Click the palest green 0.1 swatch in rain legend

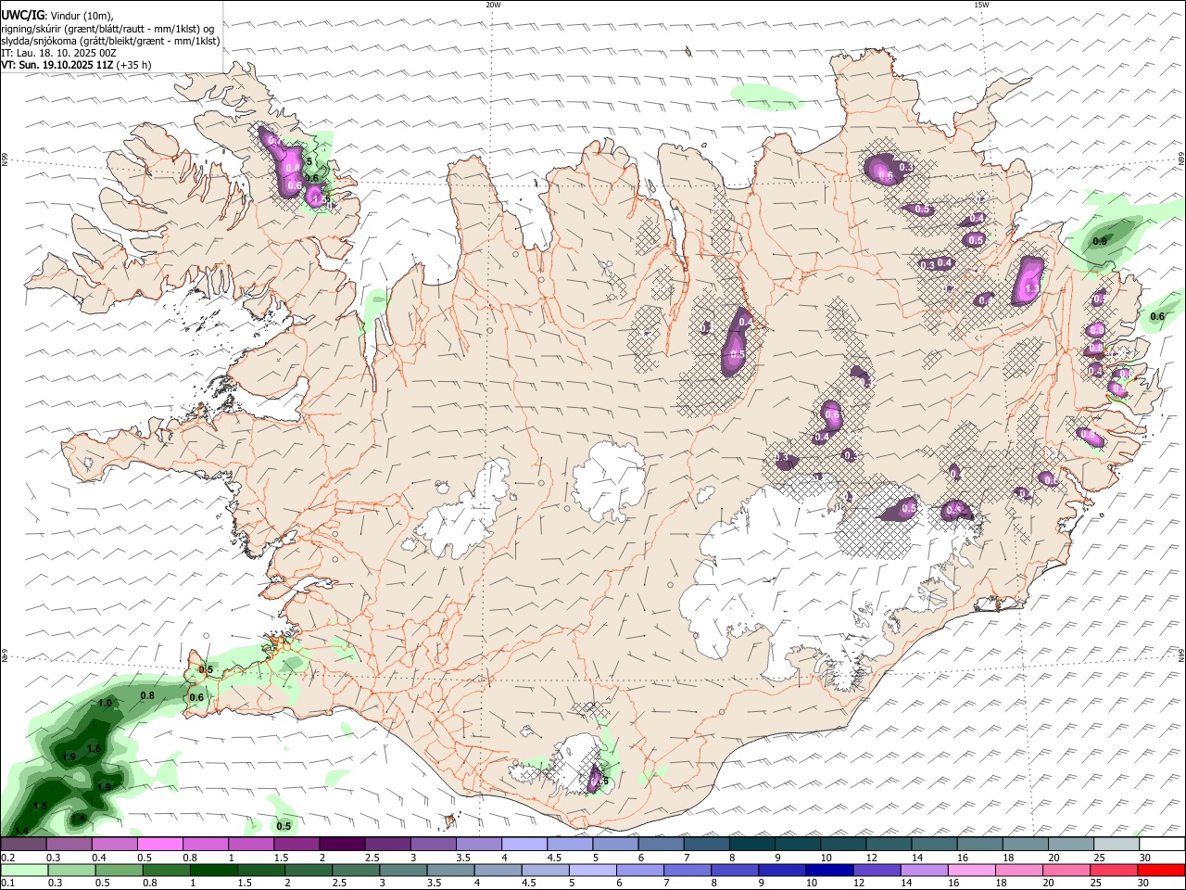click(24, 871)
